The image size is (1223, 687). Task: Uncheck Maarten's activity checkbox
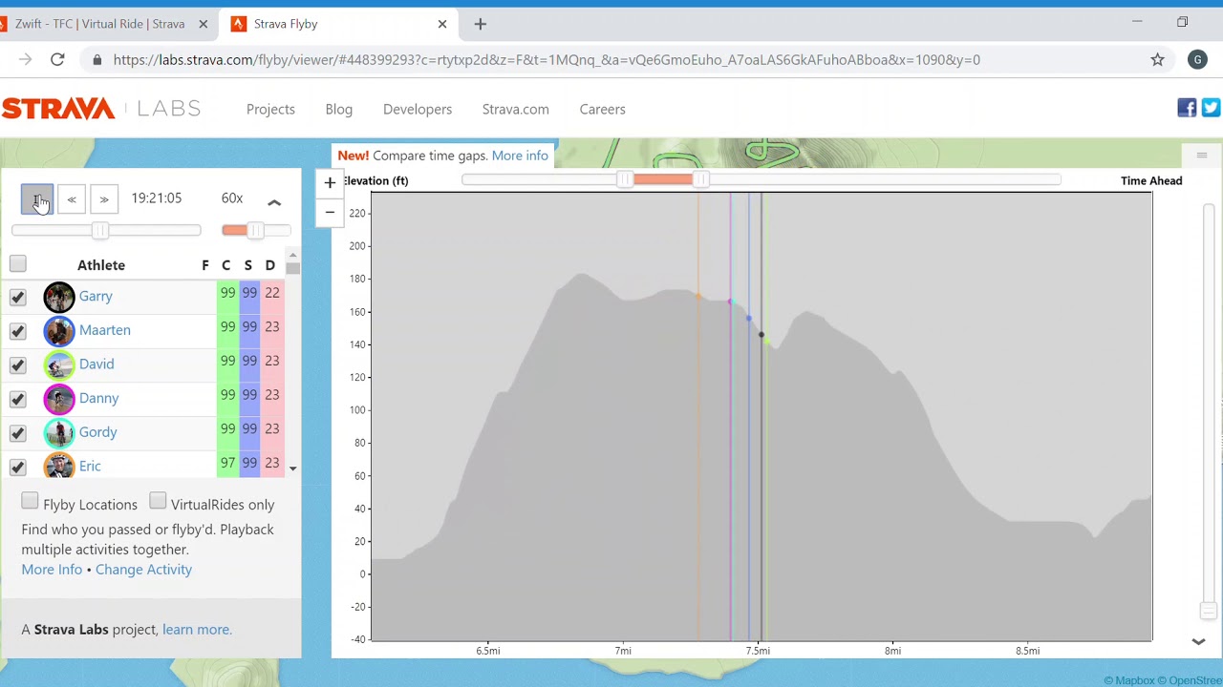point(17,331)
